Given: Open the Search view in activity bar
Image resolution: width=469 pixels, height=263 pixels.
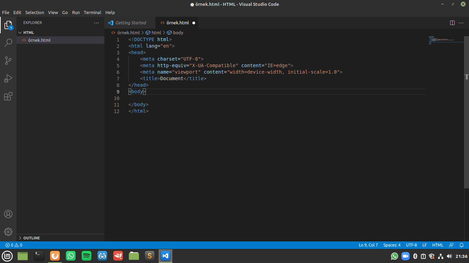Looking at the screenshot, I should tap(8, 43).
